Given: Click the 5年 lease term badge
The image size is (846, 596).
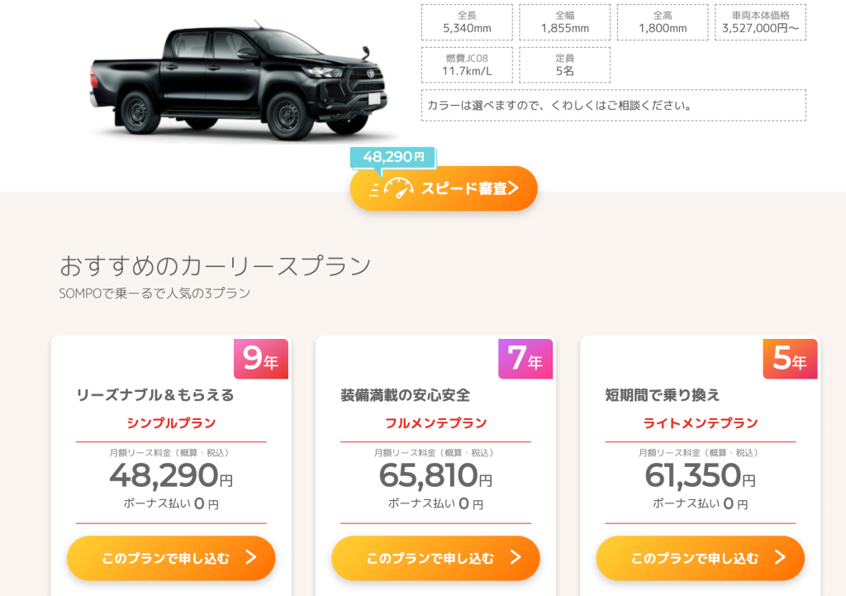Looking at the screenshot, I should click(790, 359).
